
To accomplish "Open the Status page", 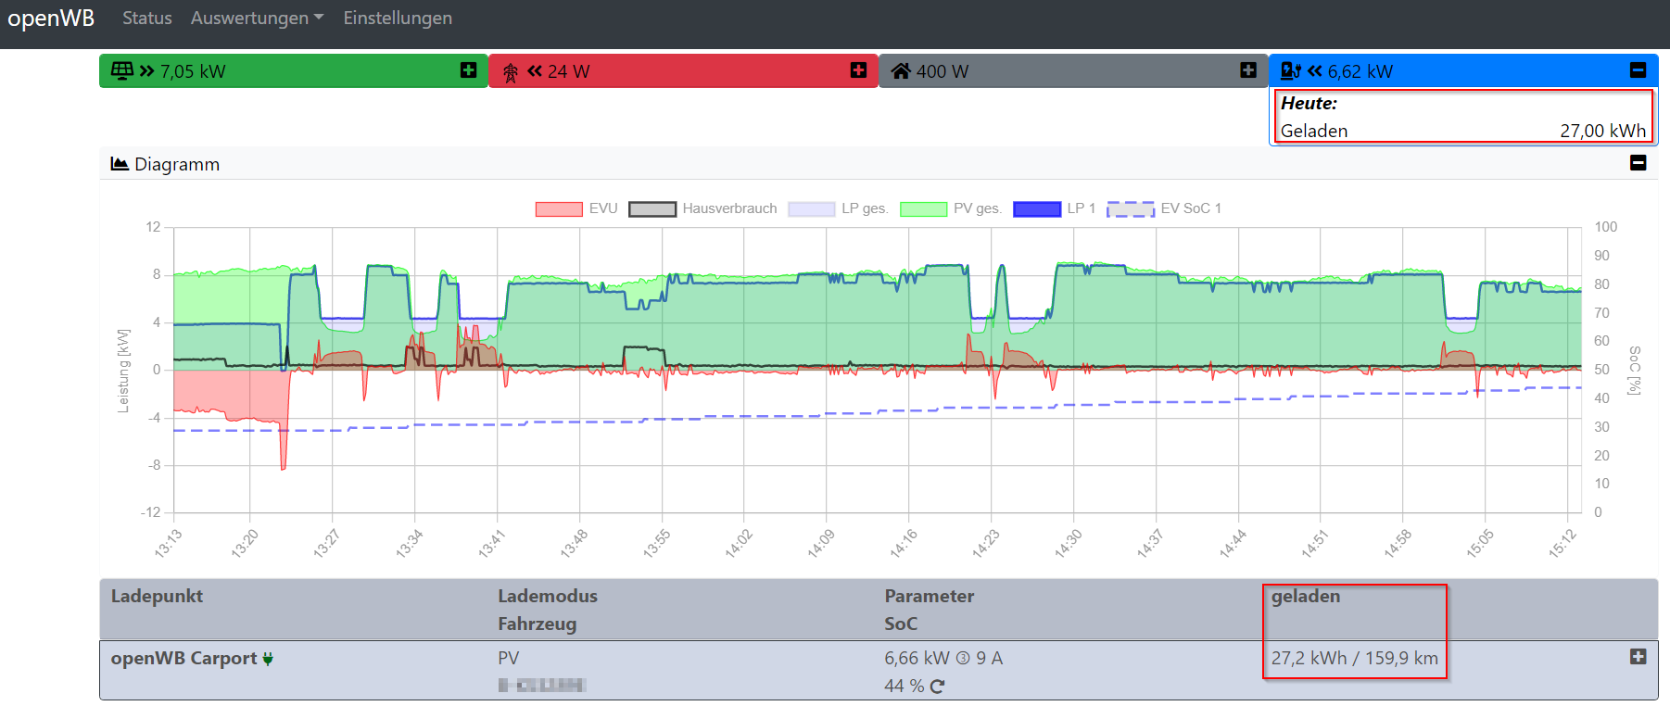I will 147,19.
